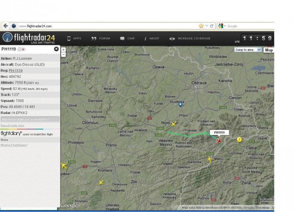Click the UTC clock display

pos(257,38)
